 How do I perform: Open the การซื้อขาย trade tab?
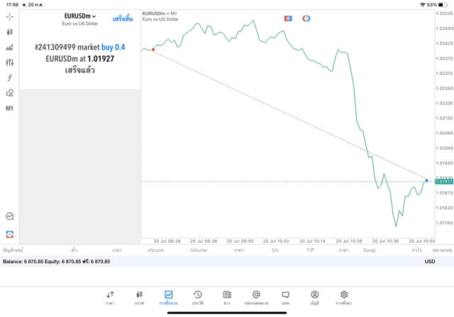[168, 298]
